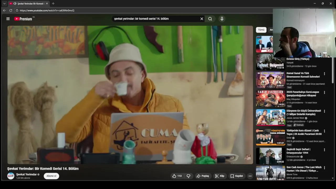Click the Şevkat Yerimdar 14. Bölüm video title
Screen dimensions: 336x189
43,169
